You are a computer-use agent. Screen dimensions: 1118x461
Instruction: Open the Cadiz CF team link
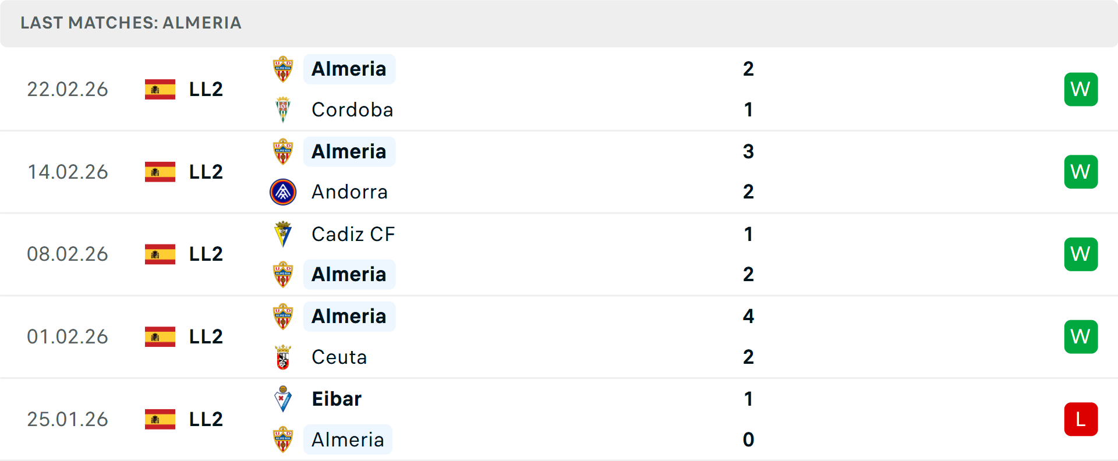tap(353, 235)
